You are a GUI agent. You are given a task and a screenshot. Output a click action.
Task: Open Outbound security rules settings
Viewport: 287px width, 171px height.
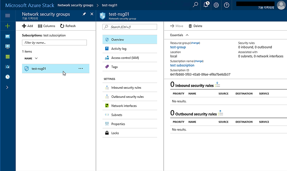pos(130,97)
